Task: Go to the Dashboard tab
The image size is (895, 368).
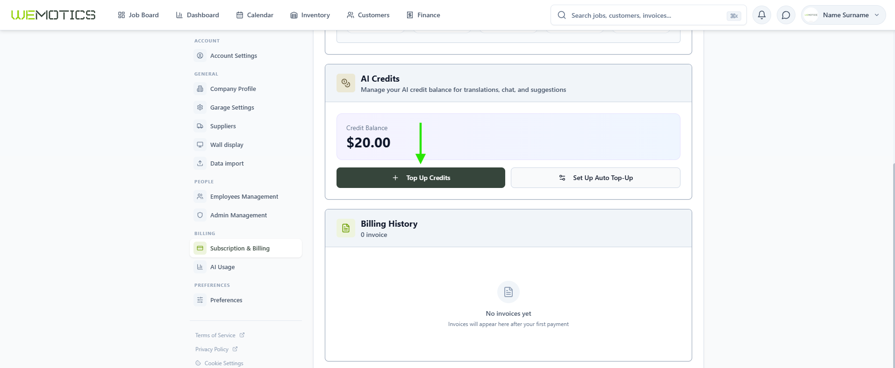Action: point(197,15)
